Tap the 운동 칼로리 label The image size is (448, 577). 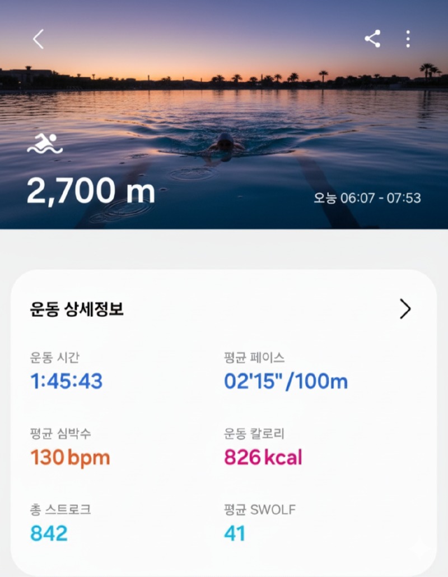[x=254, y=433]
